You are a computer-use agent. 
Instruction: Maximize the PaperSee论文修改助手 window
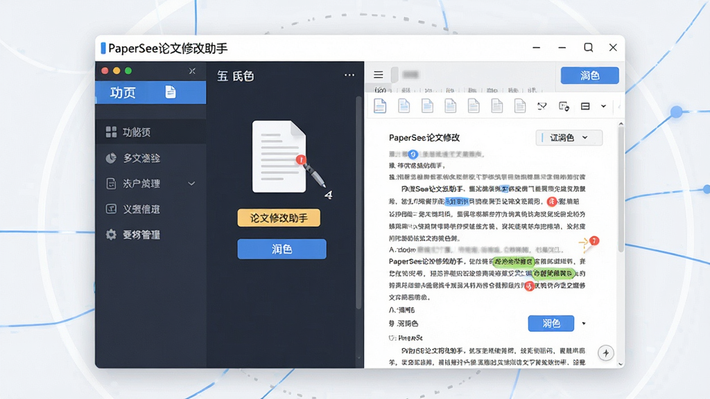click(588, 48)
